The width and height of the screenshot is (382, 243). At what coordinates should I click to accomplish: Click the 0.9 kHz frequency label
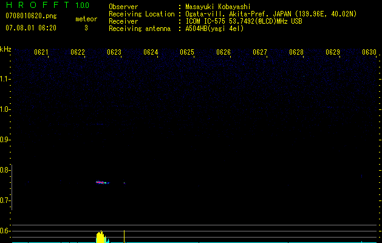click(5, 140)
